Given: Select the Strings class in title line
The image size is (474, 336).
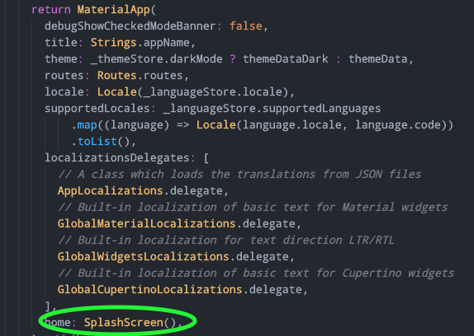Looking at the screenshot, I should point(113,43).
